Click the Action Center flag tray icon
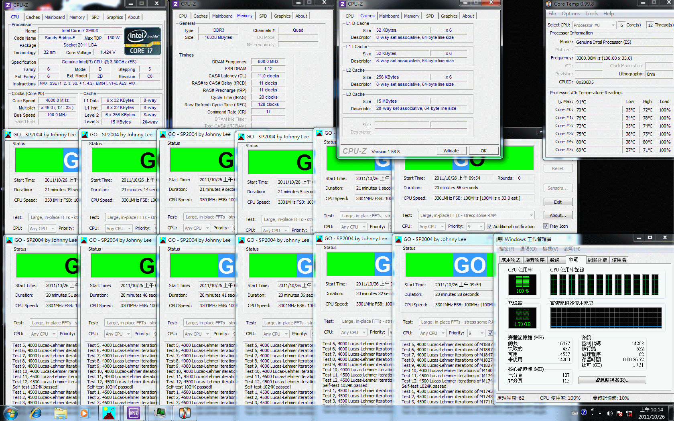 (x=619, y=413)
